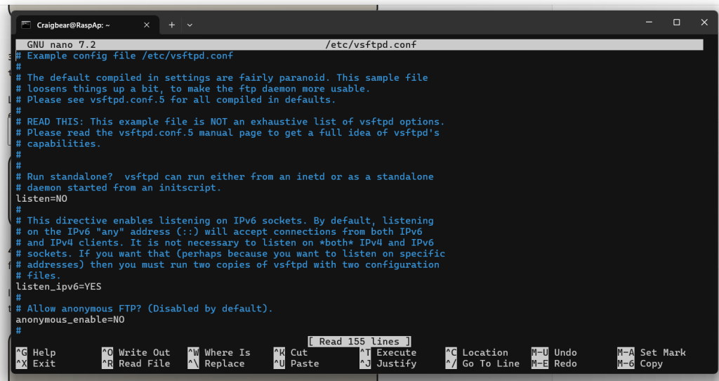This screenshot has height=381, width=719.
Task: Click the terminal icon in the tab
Action: 26,25
